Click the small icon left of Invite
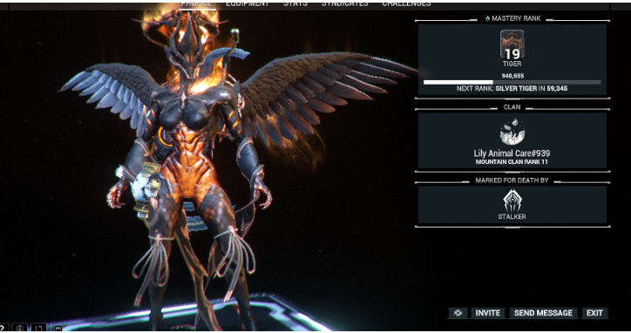Viewport: 631px width, 333px height. tap(458, 313)
